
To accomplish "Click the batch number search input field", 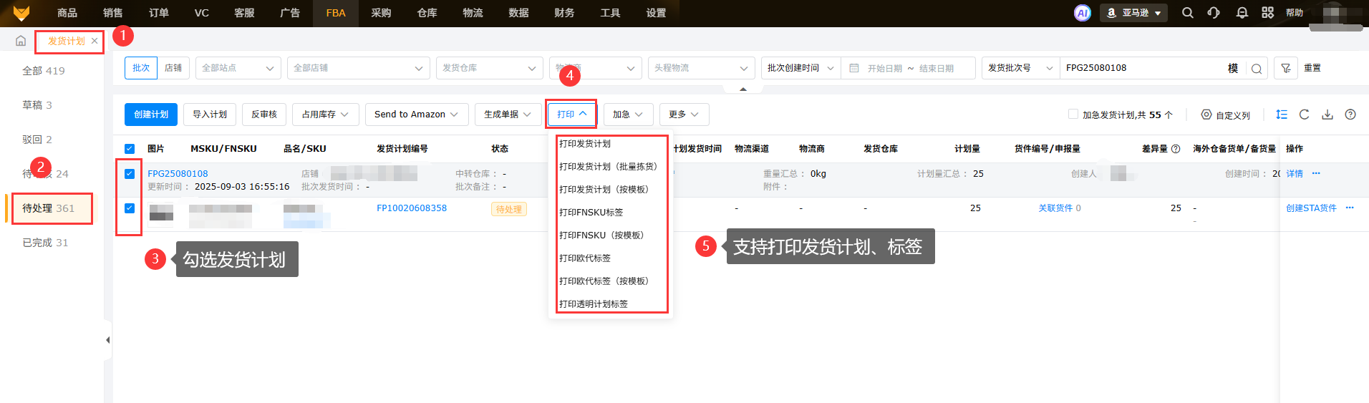I will coord(1142,68).
